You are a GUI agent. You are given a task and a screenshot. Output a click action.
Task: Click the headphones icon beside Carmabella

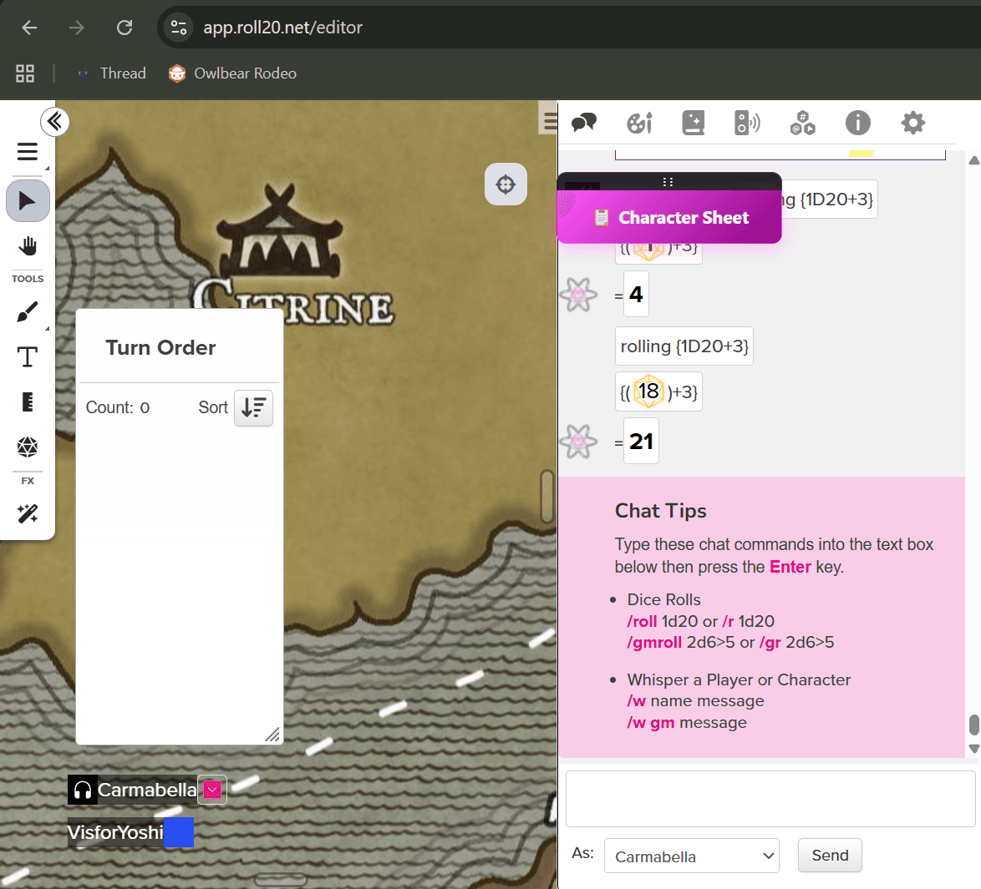(x=83, y=791)
